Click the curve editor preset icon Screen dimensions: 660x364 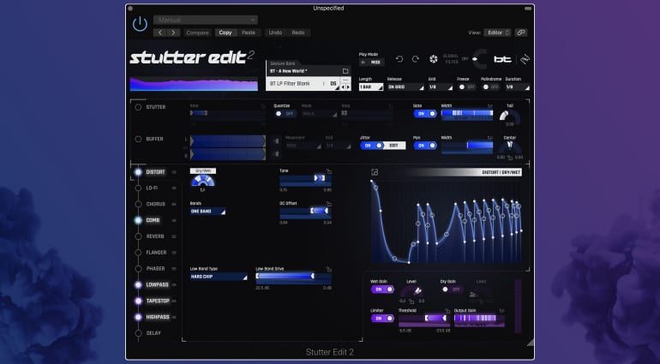click(x=375, y=172)
